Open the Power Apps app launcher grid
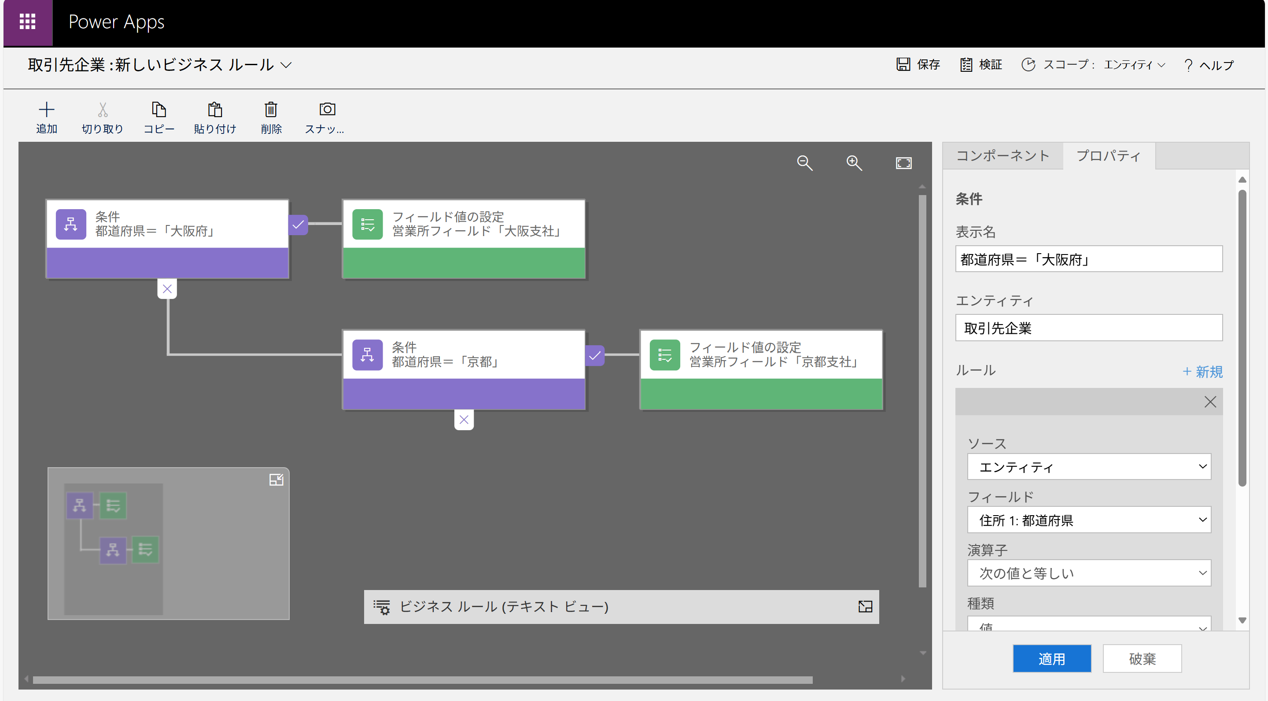The image size is (1268, 701). (x=28, y=22)
